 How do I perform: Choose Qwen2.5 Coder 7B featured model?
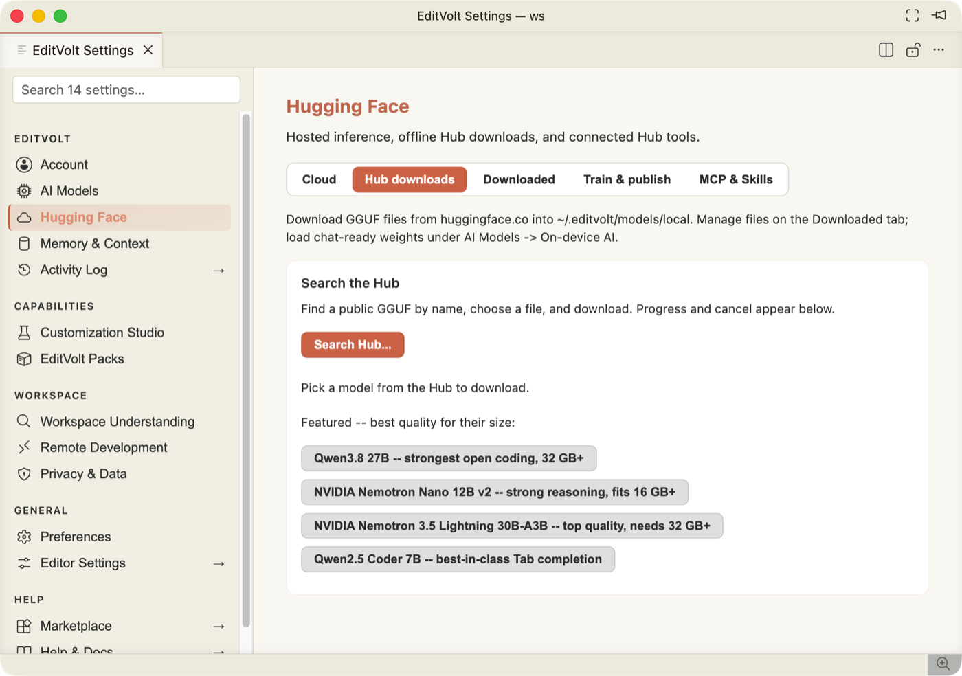[x=458, y=559]
